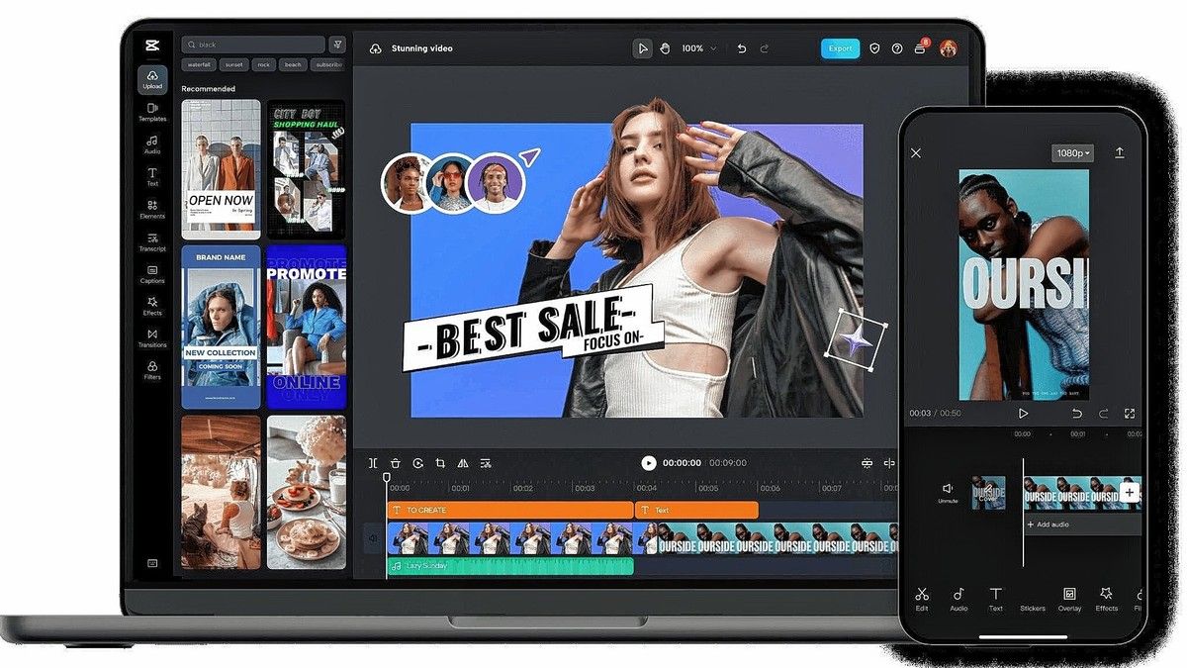This screenshot has width=1187, height=668.
Task: Select the Effects icon in left sidebar
Action: point(152,306)
